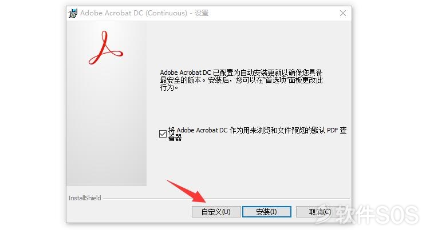Cancel setup using the 取消(C) button
Screen dimensions: 426x230
point(320,212)
